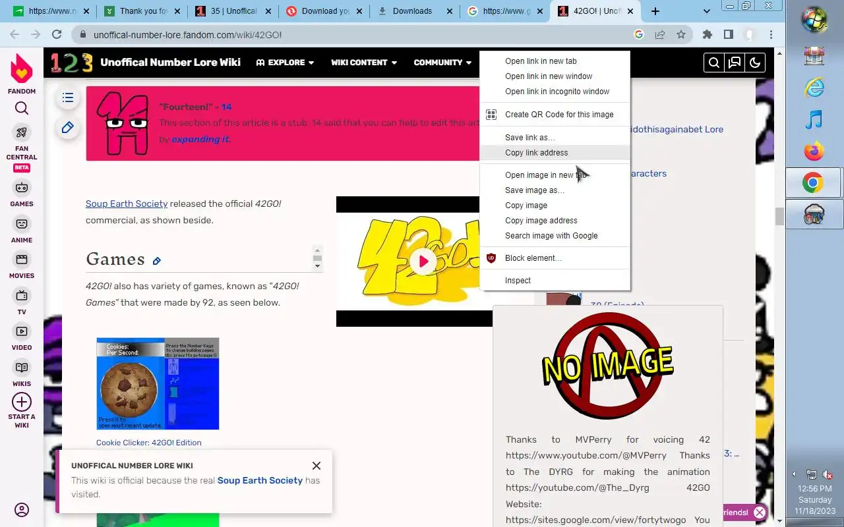Choose Create QR Code for this image
The height and width of the screenshot is (527, 844).
(555, 115)
